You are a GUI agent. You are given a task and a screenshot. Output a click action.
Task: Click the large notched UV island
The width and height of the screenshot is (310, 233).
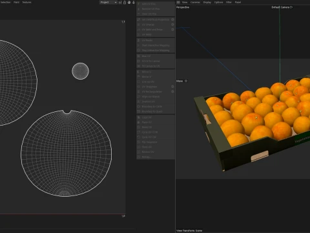coord(66,153)
